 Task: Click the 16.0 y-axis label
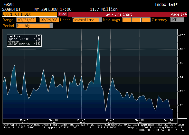[x=183, y=49]
